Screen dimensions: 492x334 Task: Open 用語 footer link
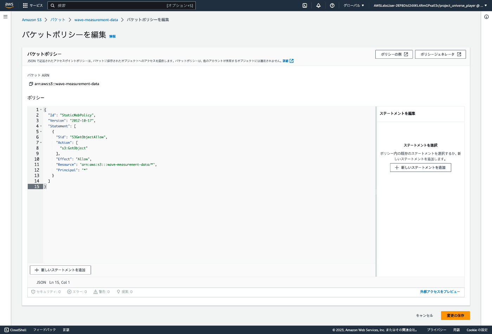tap(457, 330)
